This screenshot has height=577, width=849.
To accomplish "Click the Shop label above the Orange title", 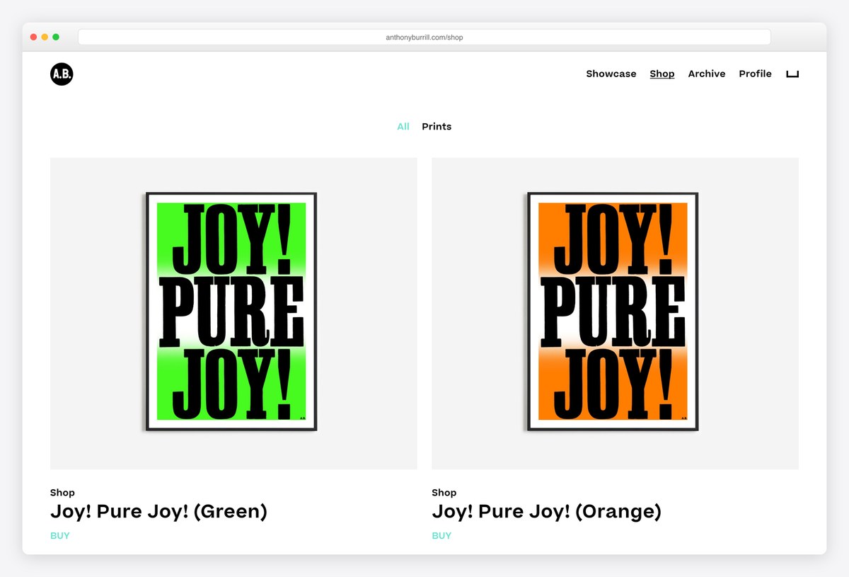I will click(x=444, y=493).
